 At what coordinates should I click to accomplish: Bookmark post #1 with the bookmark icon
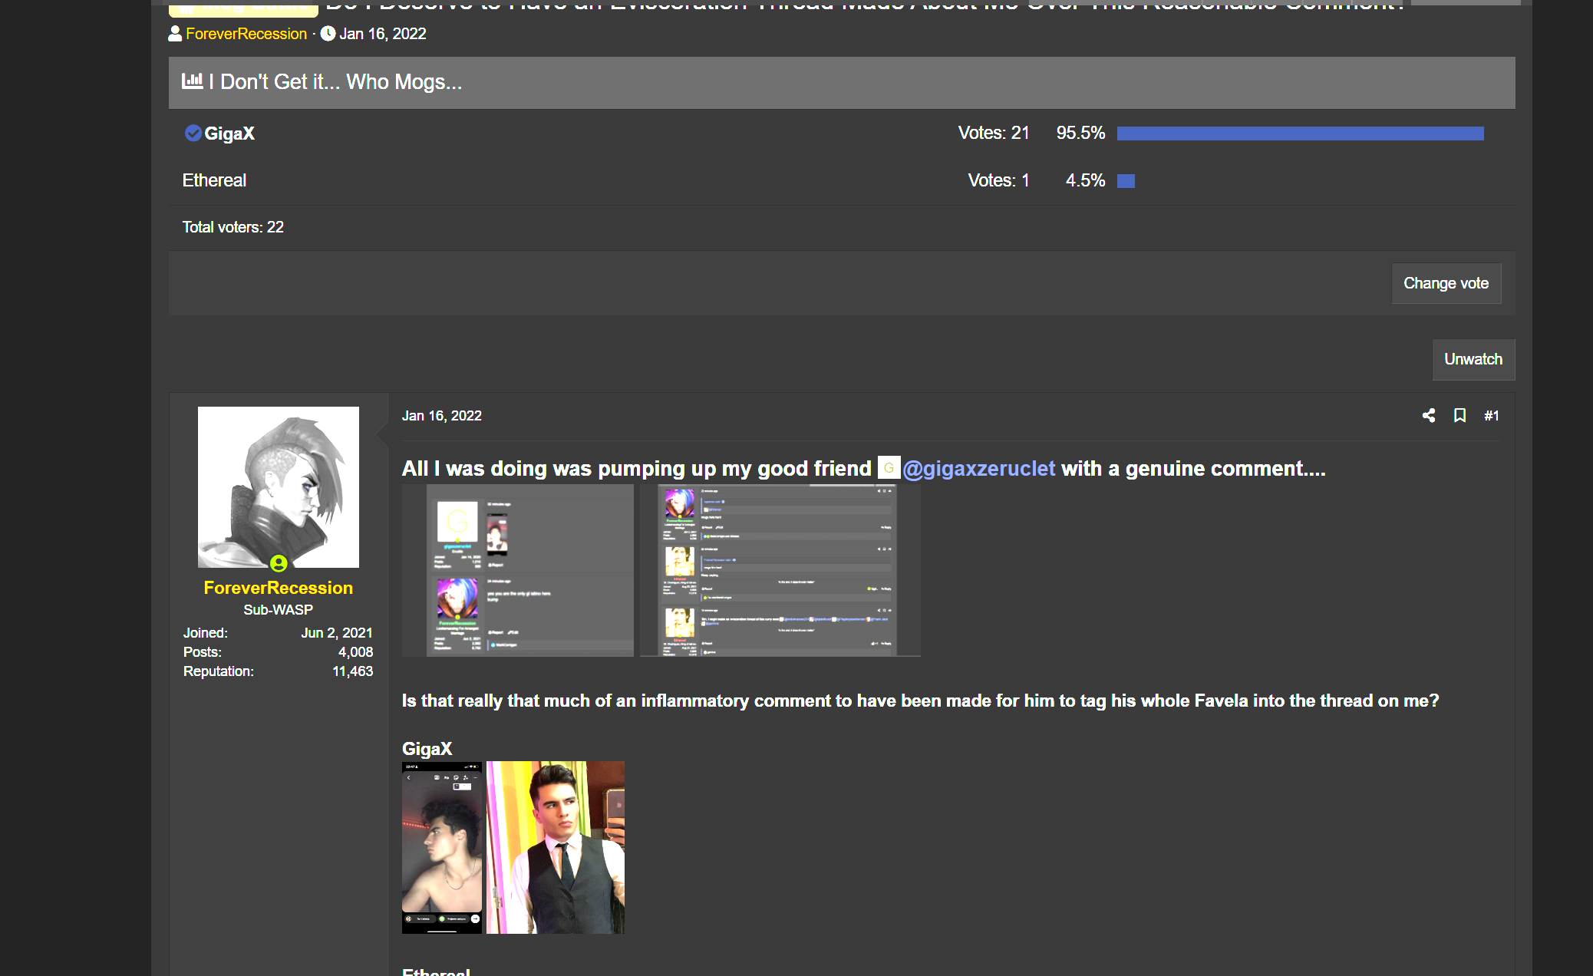point(1459,415)
